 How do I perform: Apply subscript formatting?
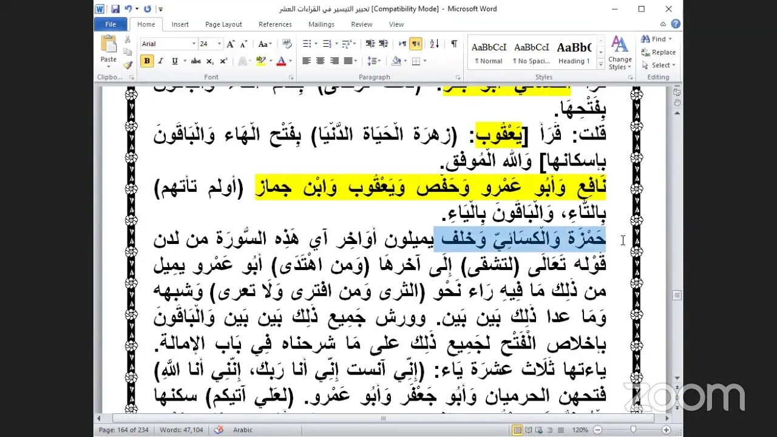[x=210, y=61]
